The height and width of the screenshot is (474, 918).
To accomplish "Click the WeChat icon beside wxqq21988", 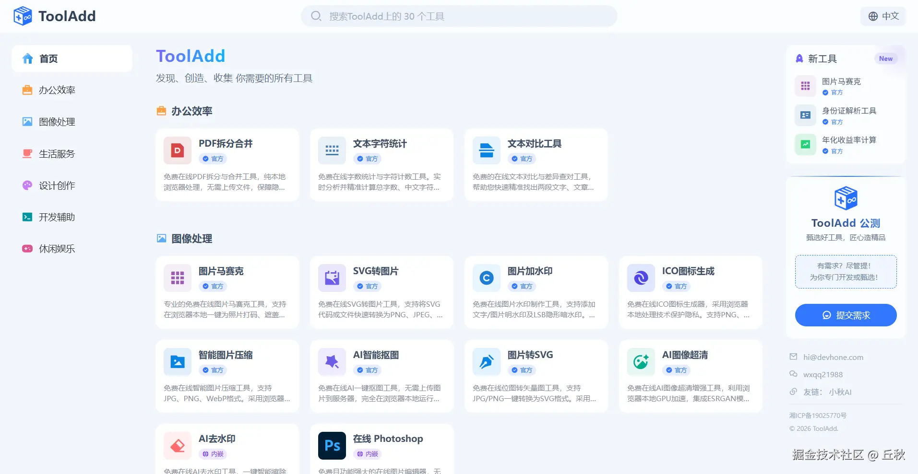I will pyautogui.click(x=793, y=374).
